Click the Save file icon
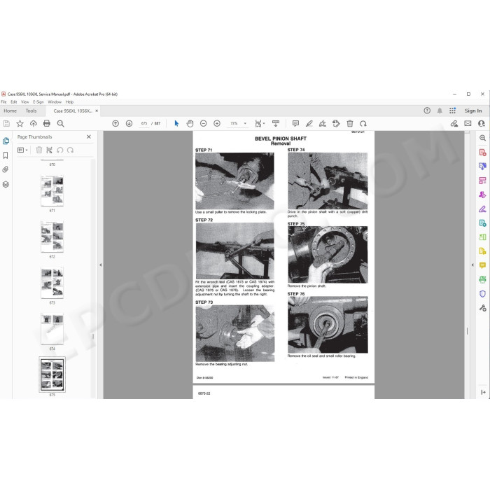 click(x=6, y=123)
